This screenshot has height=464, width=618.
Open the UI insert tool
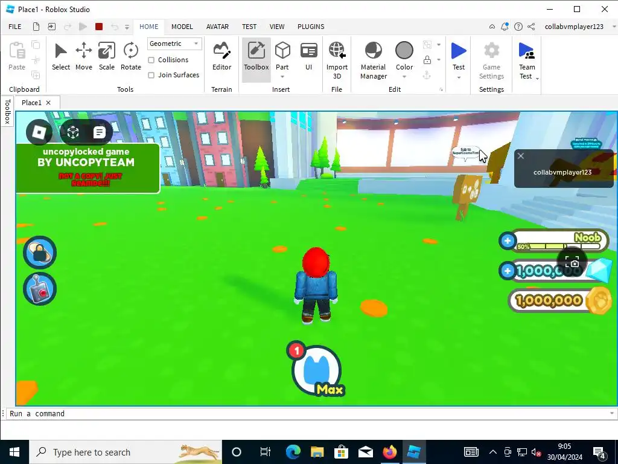[308, 56]
